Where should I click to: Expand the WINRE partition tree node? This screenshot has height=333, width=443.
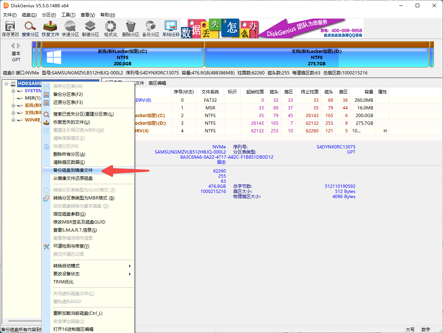pyautogui.click(x=14, y=120)
